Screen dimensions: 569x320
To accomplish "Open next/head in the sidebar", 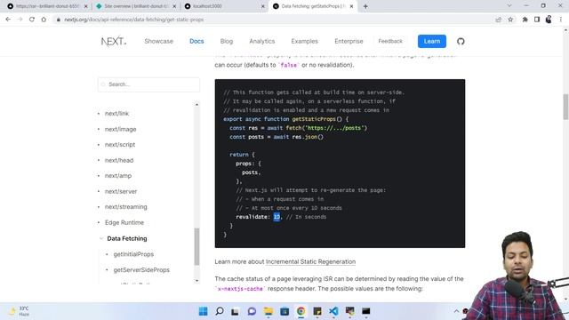I will coord(119,160).
